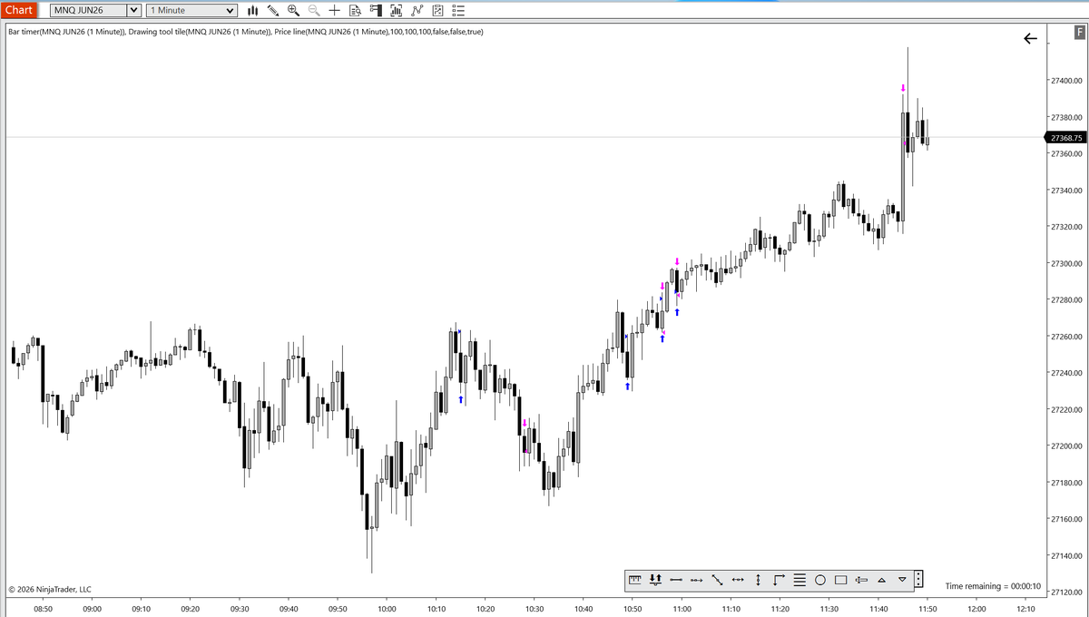Select the triangle up marker tool

tap(881, 580)
